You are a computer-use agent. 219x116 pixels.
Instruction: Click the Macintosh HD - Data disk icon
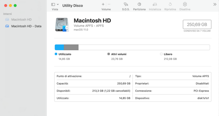click(7, 26)
